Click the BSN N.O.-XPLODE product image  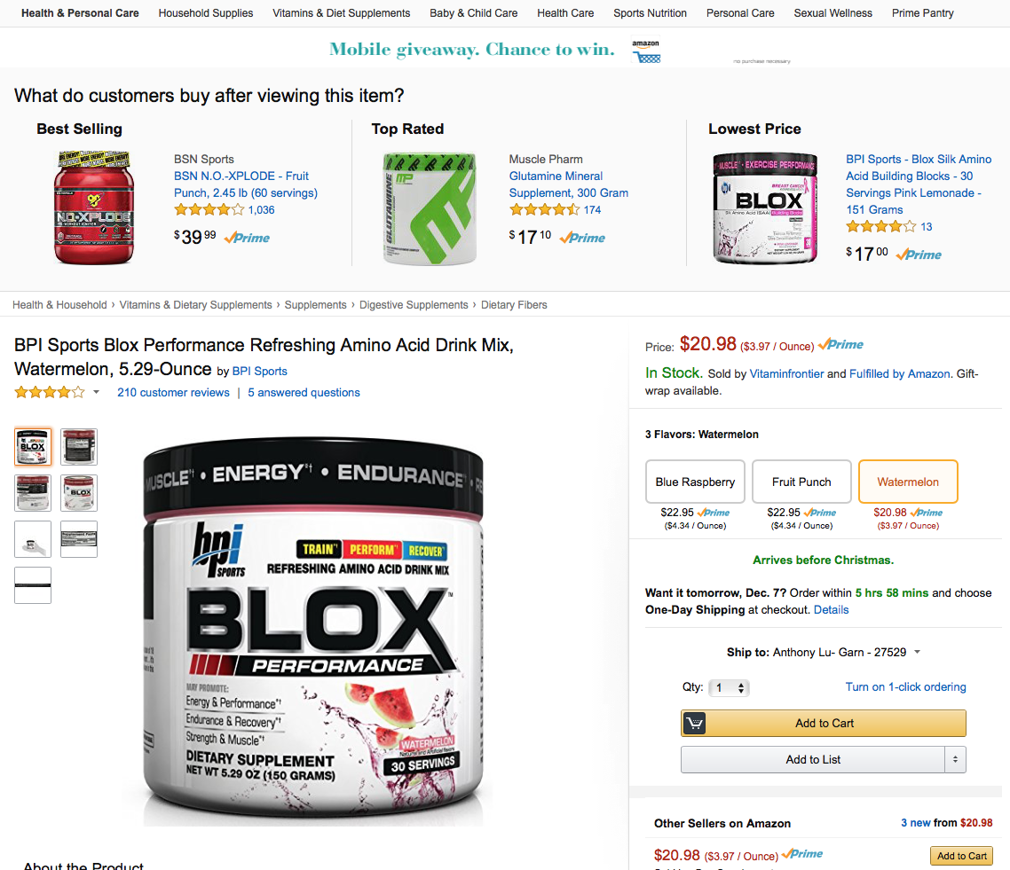click(94, 208)
